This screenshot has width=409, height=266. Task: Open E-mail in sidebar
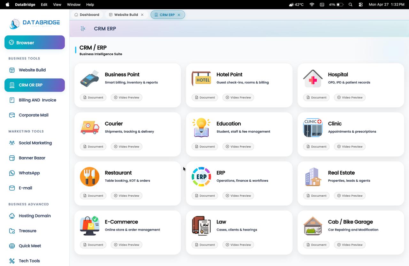click(x=35, y=188)
